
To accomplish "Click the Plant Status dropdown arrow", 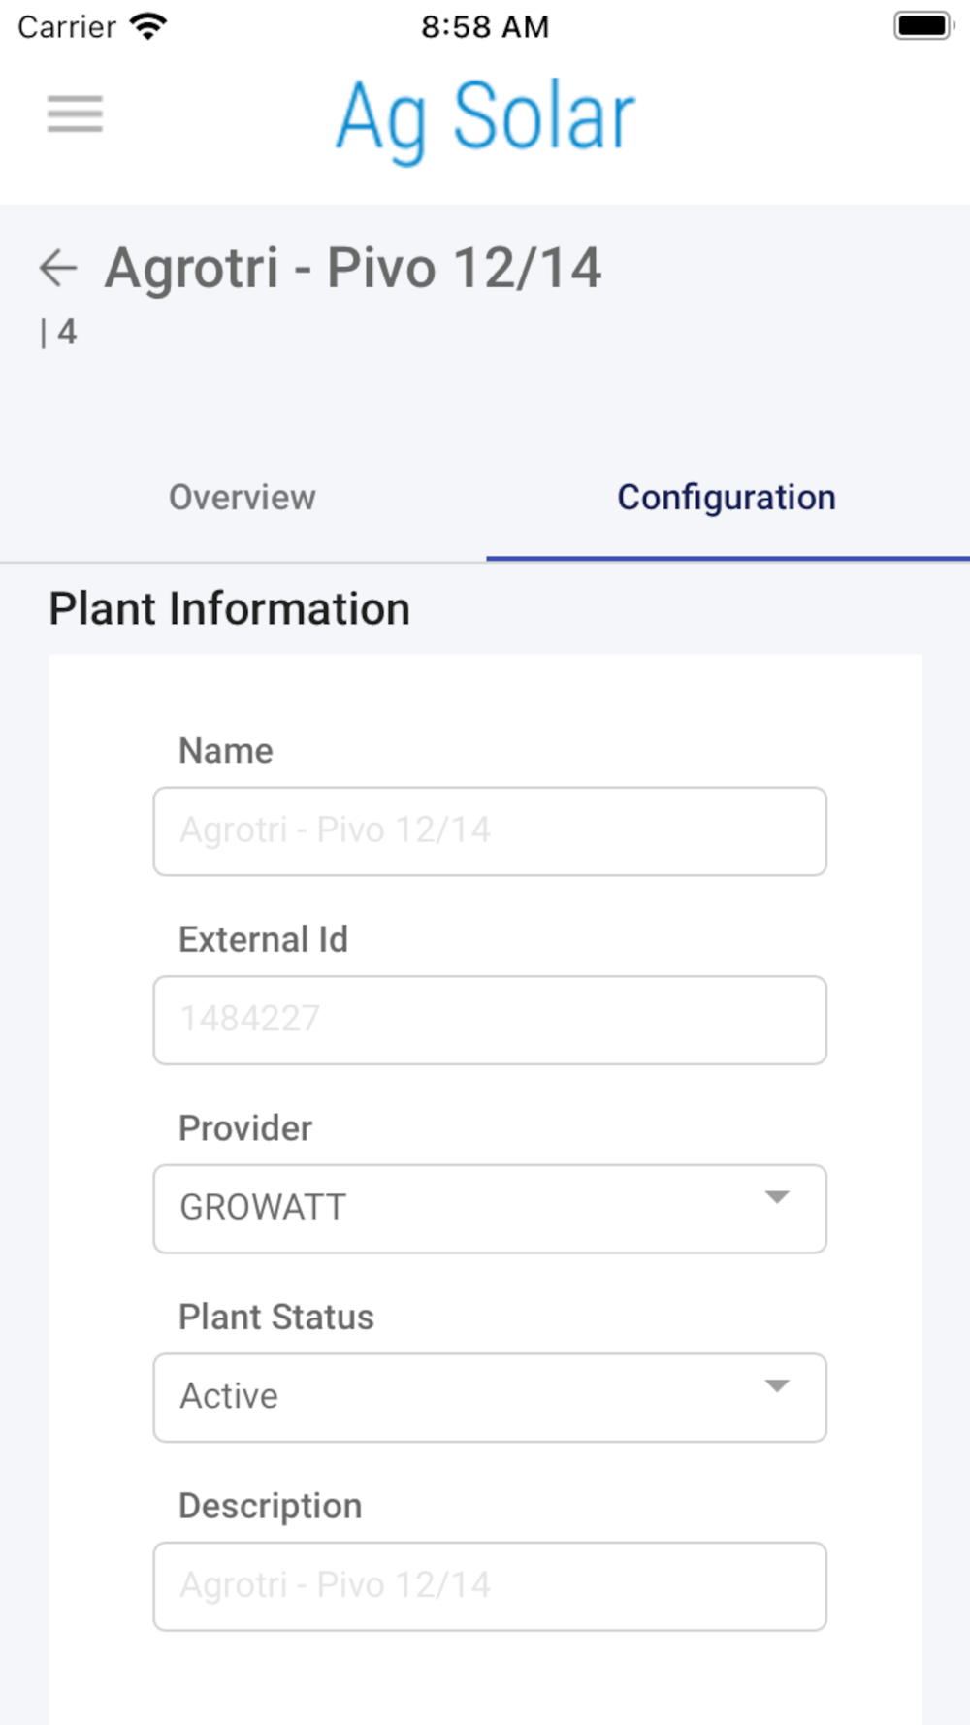I will pos(776,1385).
